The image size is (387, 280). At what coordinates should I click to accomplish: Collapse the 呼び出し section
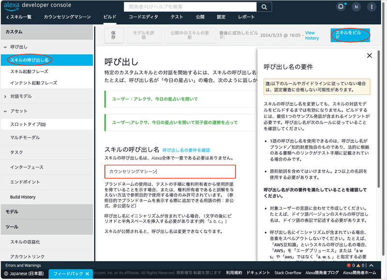5,47
